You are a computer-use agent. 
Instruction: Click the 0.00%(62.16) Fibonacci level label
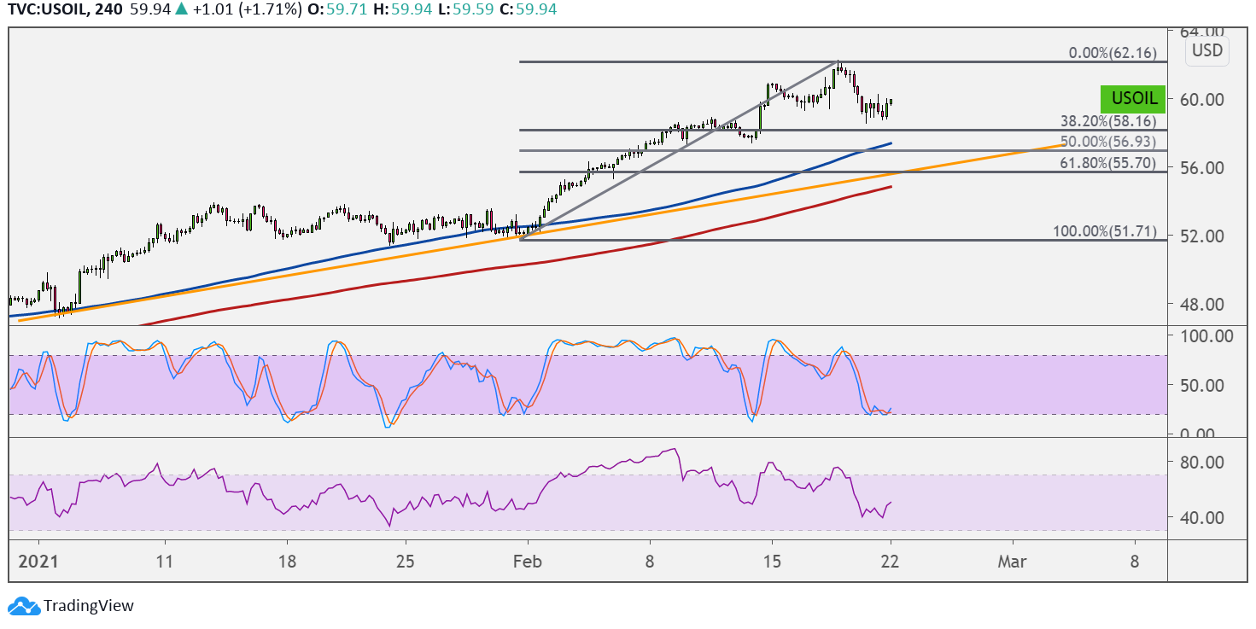click(1113, 53)
